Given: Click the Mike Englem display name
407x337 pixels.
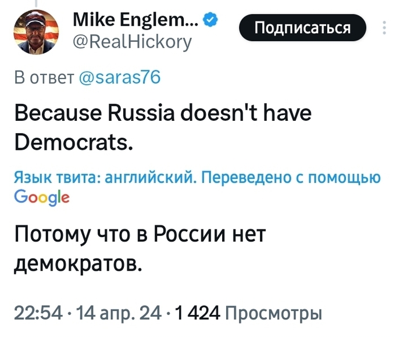Looking at the screenshot, I should pyautogui.click(x=135, y=22).
